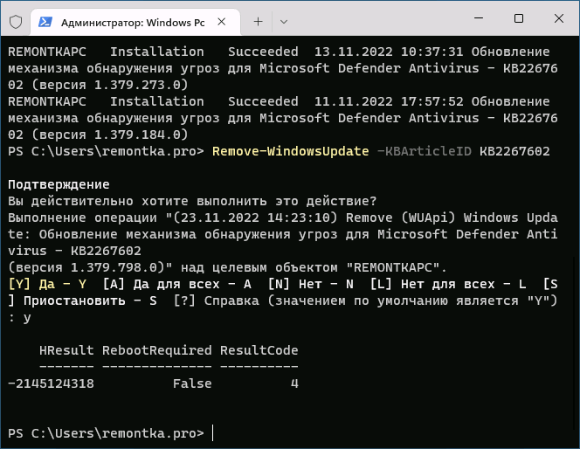The image size is (580, 449).
Task: Click at the bottom prompt cursor
Action: click(213, 433)
